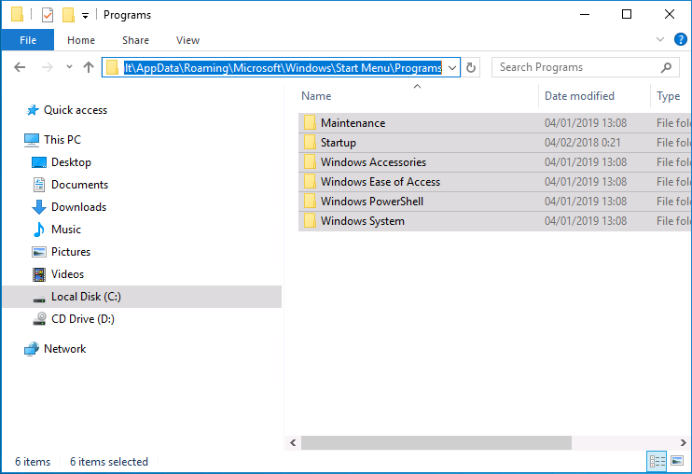Select Downloads in navigation pane
The height and width of the screenshot is (474, 692).
click(78, 207)
